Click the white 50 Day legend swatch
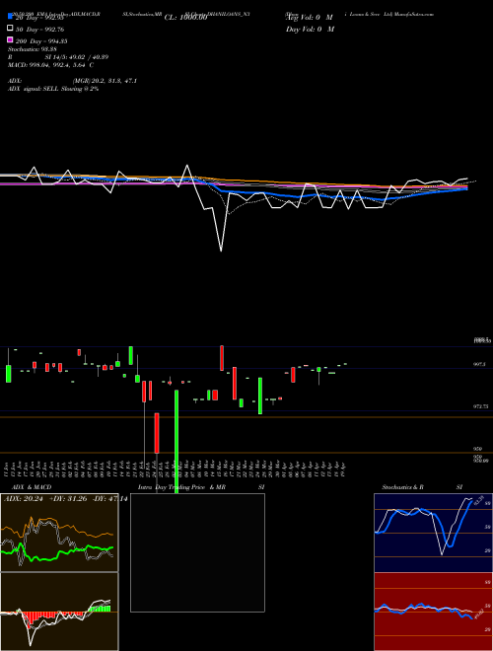The image size is (493, 651). tap(10, 28)
